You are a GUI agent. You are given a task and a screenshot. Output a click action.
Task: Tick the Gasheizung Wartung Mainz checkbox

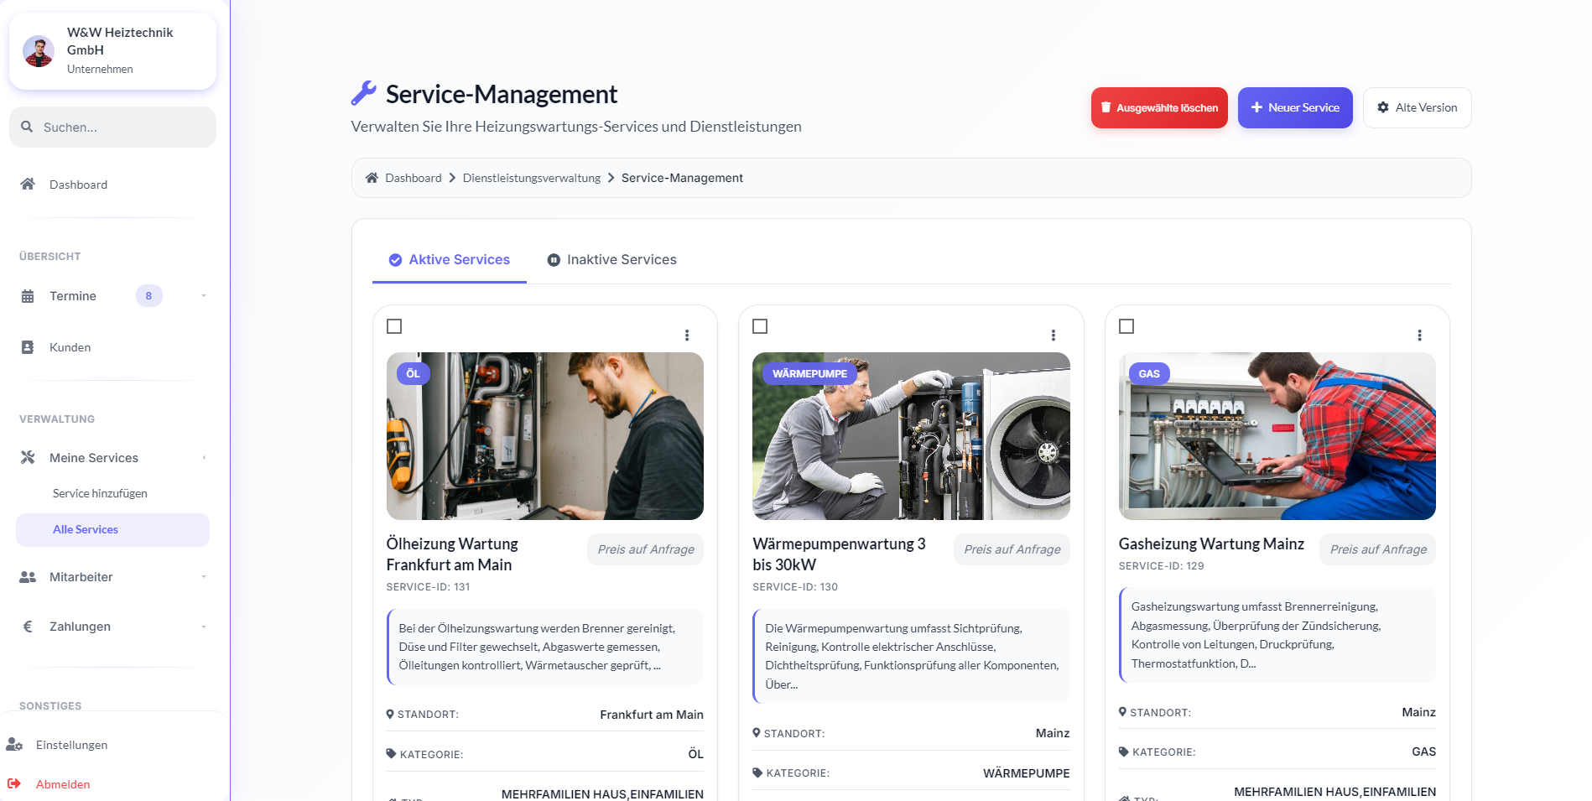[x=1127, y=327]
